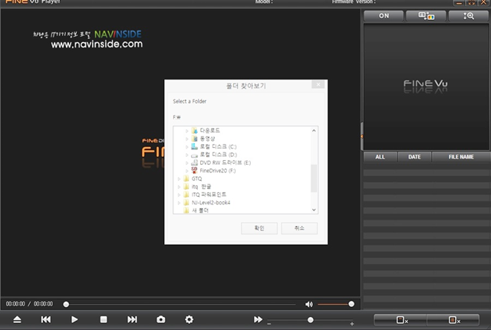Open settings gear icon

[x=189, y=319]
